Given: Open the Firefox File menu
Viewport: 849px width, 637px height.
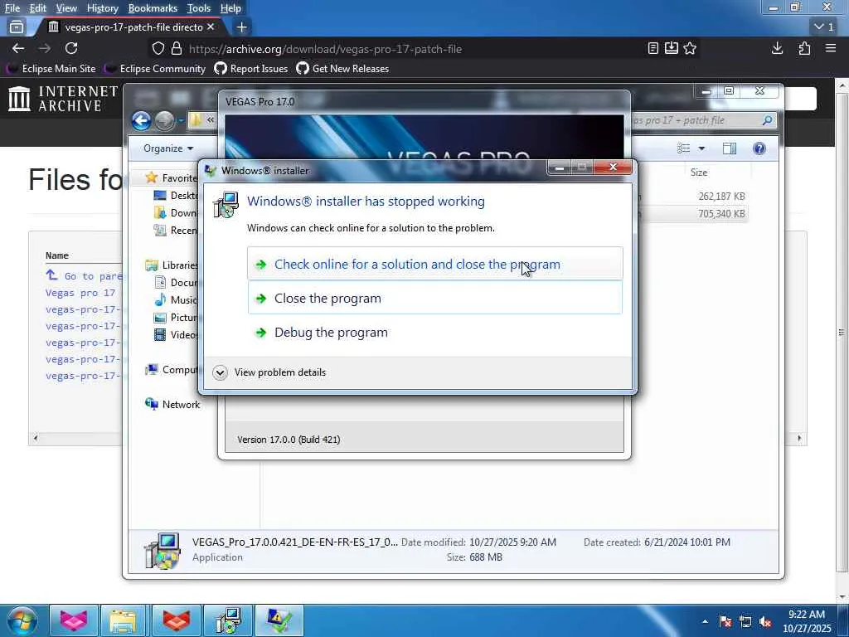Looking at the screenshot, I should pos(12,8).
